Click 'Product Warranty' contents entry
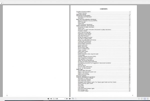The height and width of the screenshot is (101, 150). pyautogui.click(x=82, y=13)
